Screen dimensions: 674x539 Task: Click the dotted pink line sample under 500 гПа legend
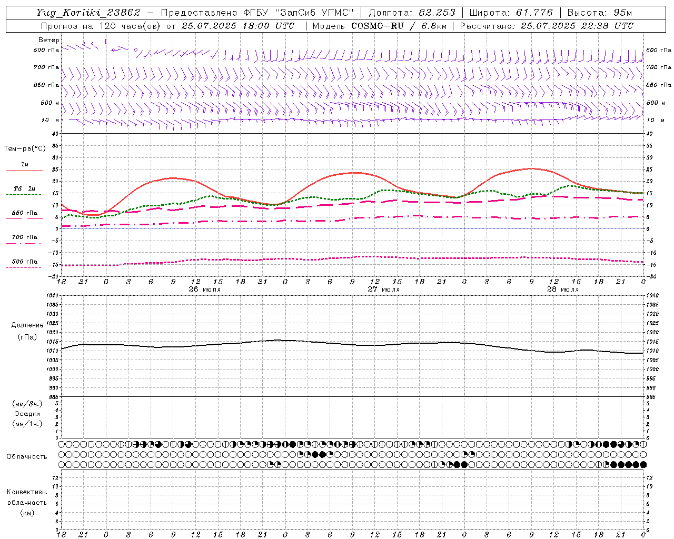(x=24, y=267)
